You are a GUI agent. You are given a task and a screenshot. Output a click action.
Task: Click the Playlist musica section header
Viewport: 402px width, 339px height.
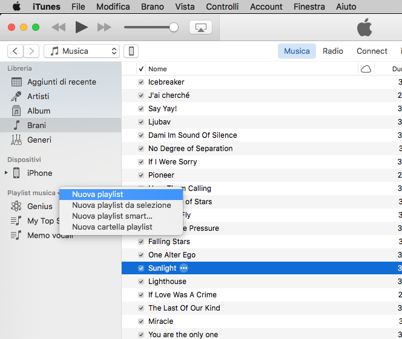[x=31, y=193]
